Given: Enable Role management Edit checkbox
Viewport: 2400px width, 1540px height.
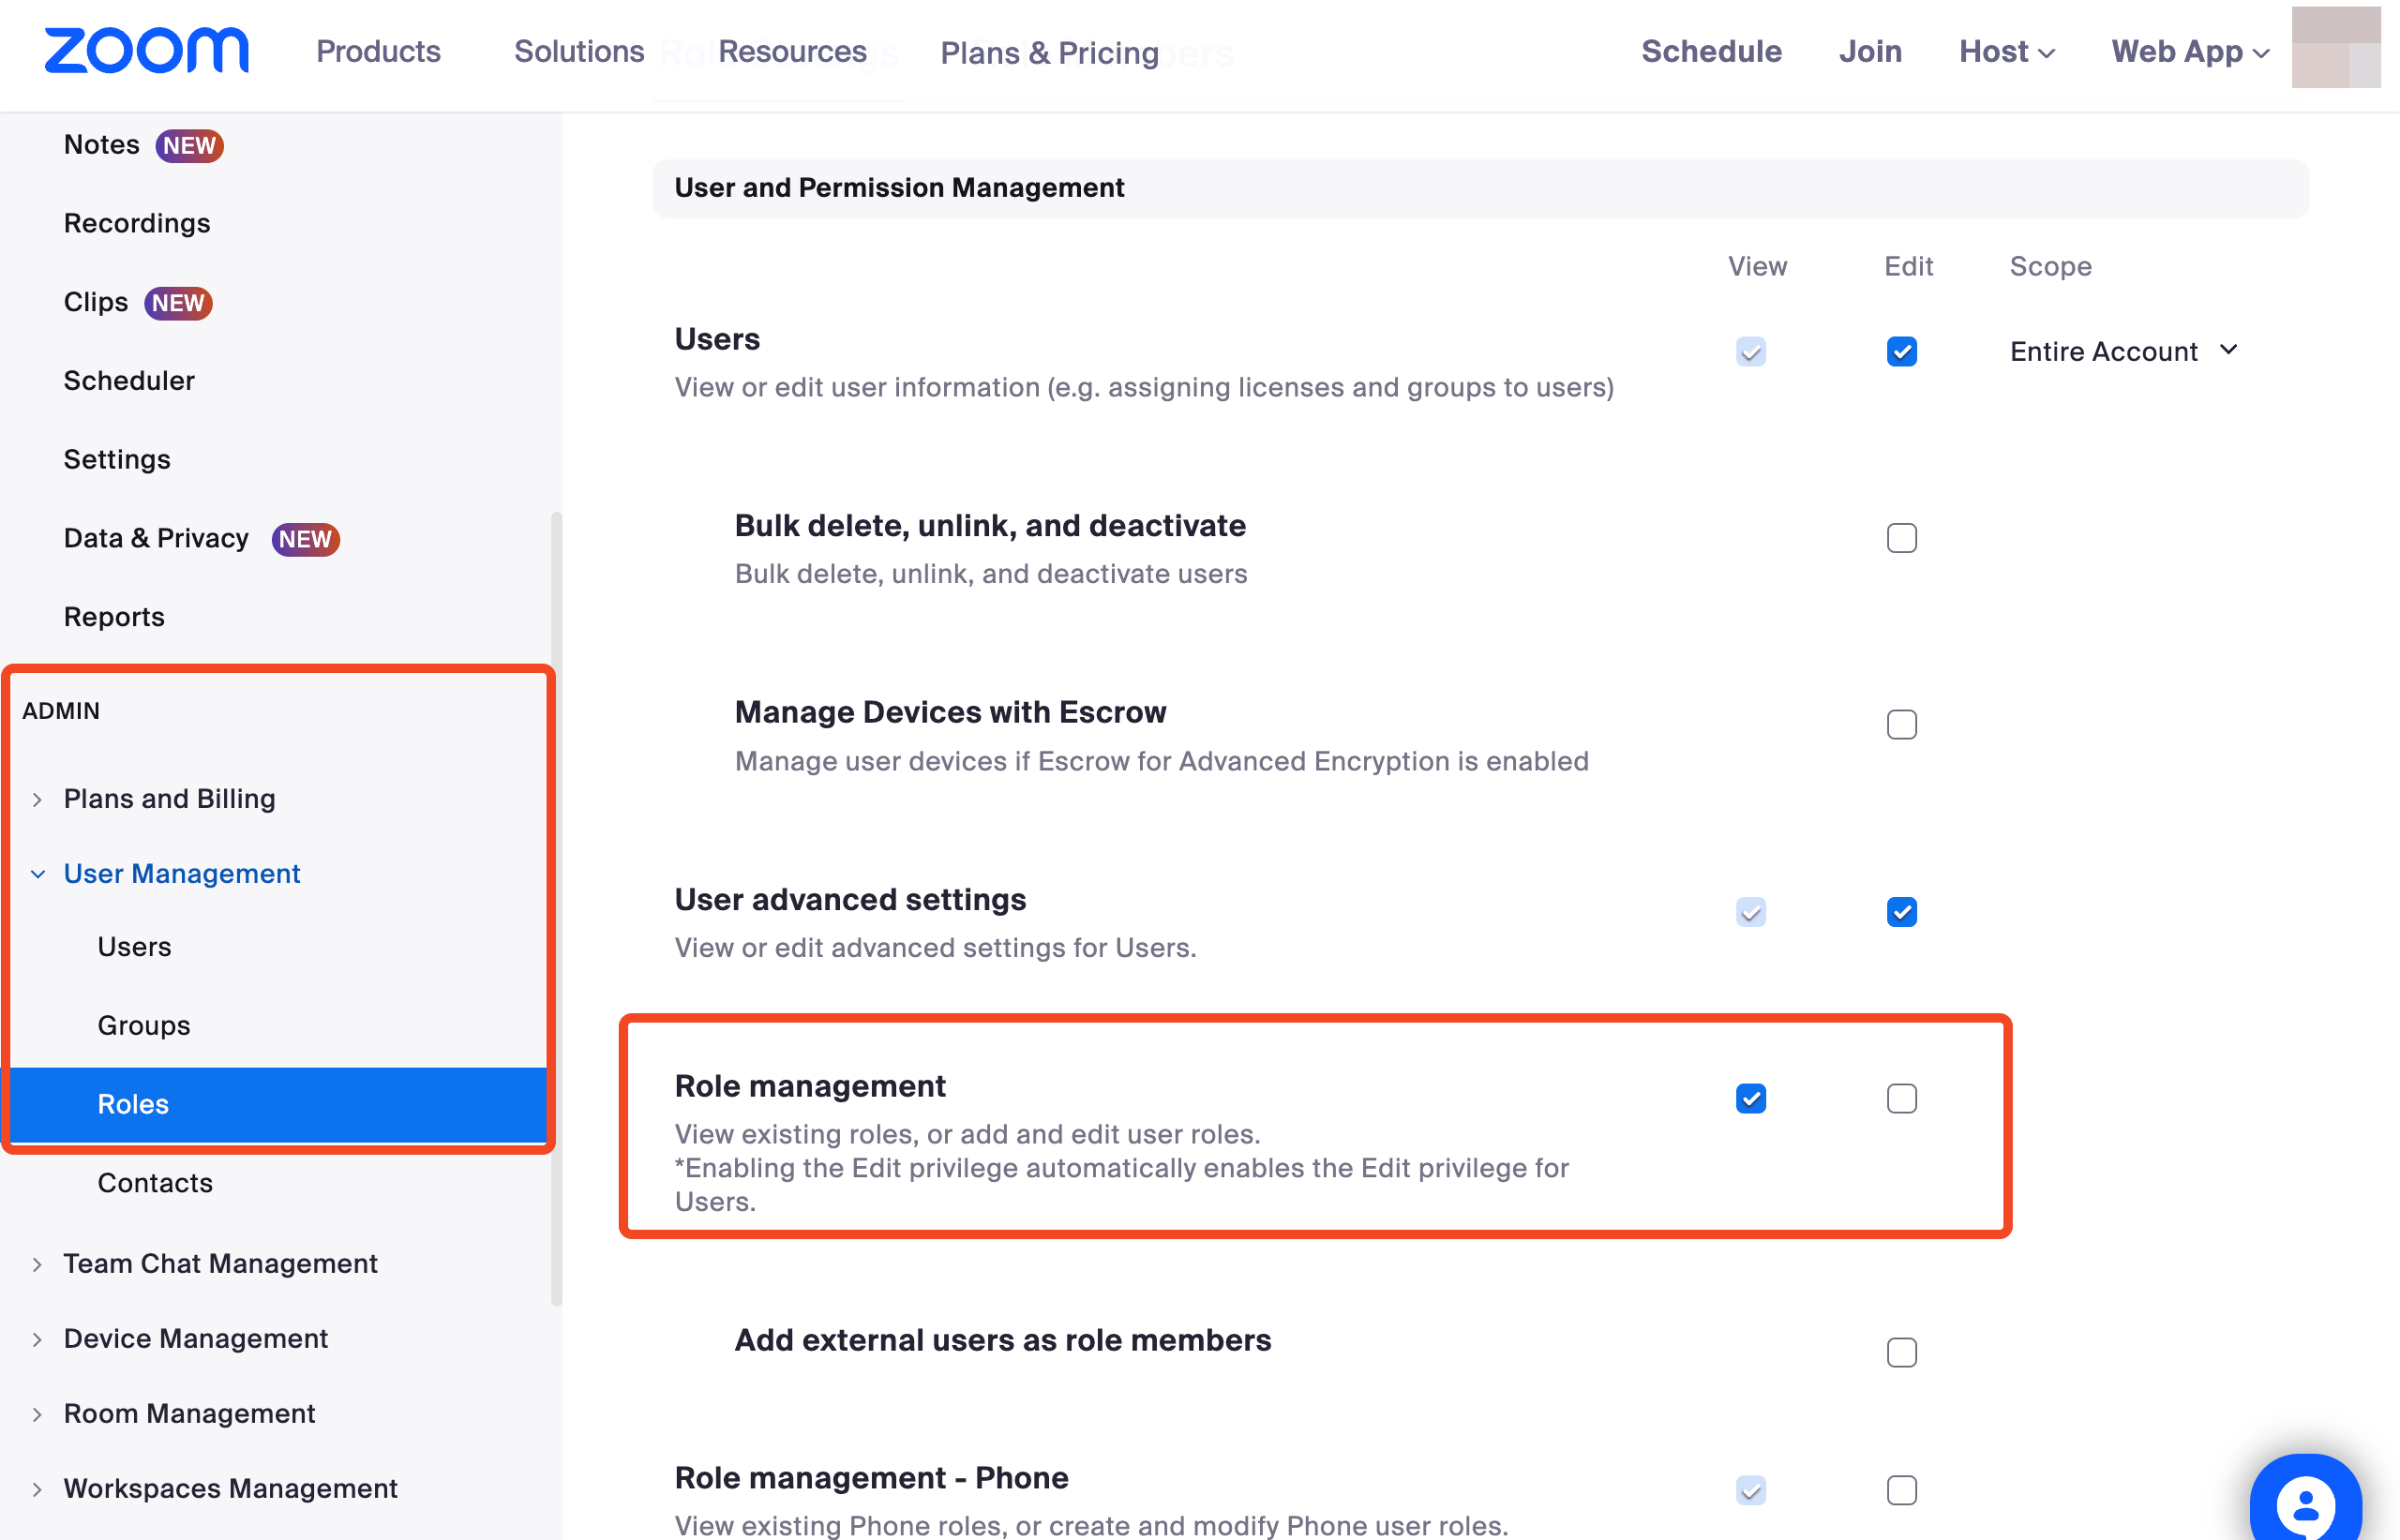Looking at the screenshot, I should (x=1902, y=1099).
